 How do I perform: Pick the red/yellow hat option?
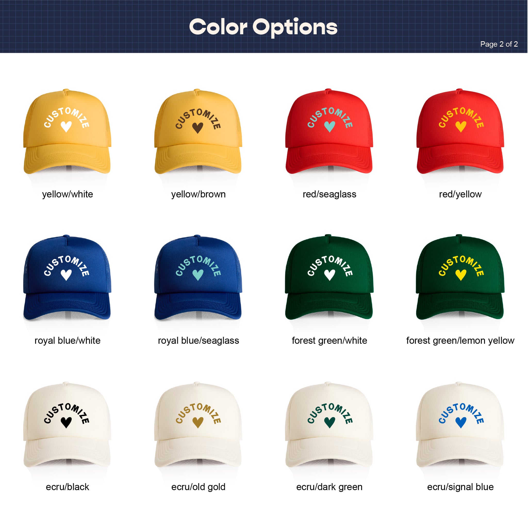pyautogui.click(x=460, y=131)
